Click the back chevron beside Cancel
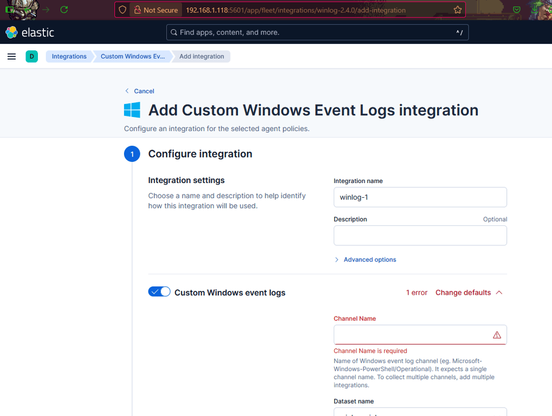 point(127,91)
